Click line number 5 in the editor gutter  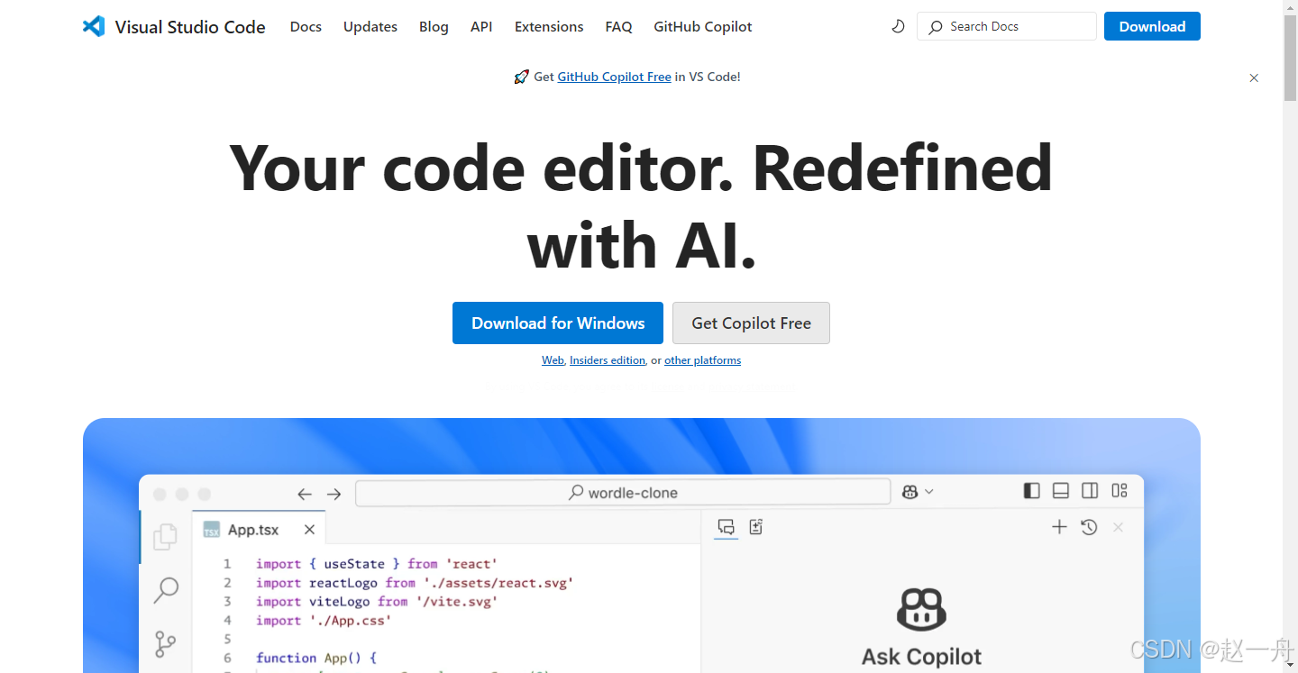(x=227, y=640)
